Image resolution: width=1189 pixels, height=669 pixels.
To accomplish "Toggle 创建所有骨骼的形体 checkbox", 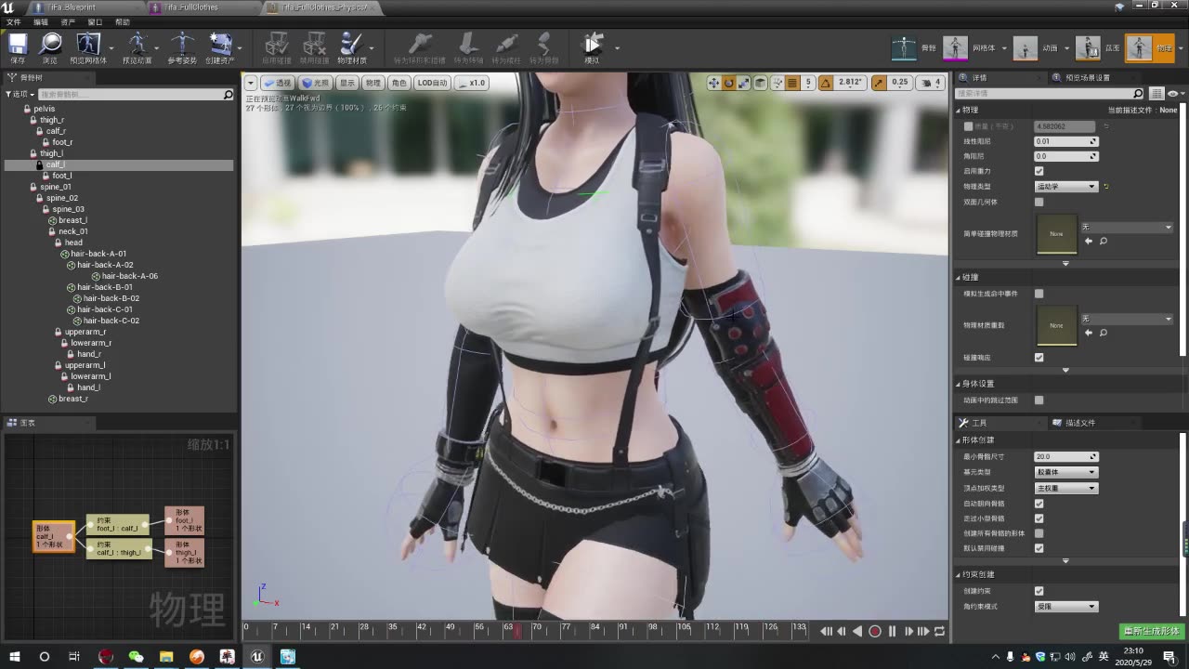I will click(1039, 533).
